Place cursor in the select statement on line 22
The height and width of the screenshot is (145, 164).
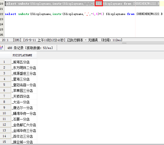[x=84, y=14]
